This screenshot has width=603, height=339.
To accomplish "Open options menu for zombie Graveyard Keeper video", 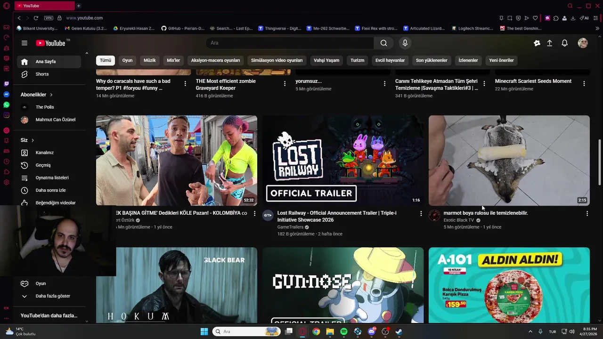I will pos(285,83).
